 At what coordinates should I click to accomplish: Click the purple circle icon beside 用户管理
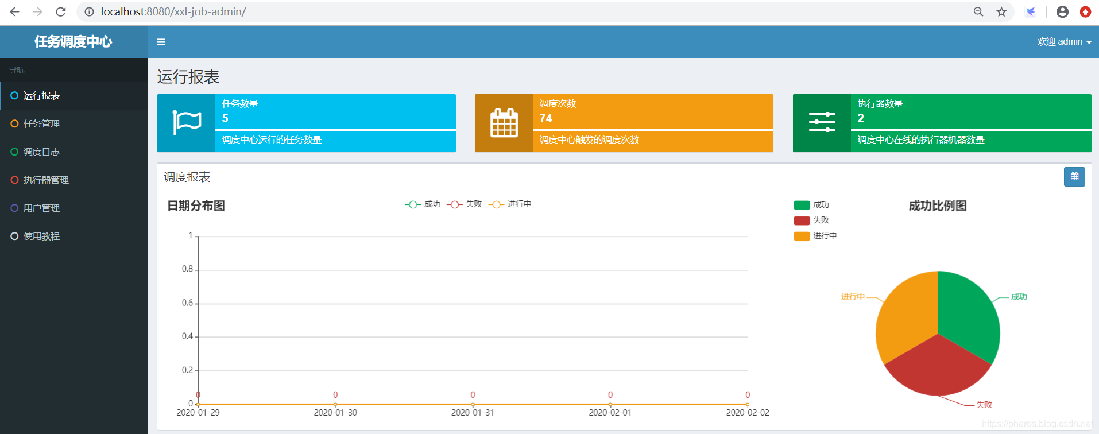14,208
